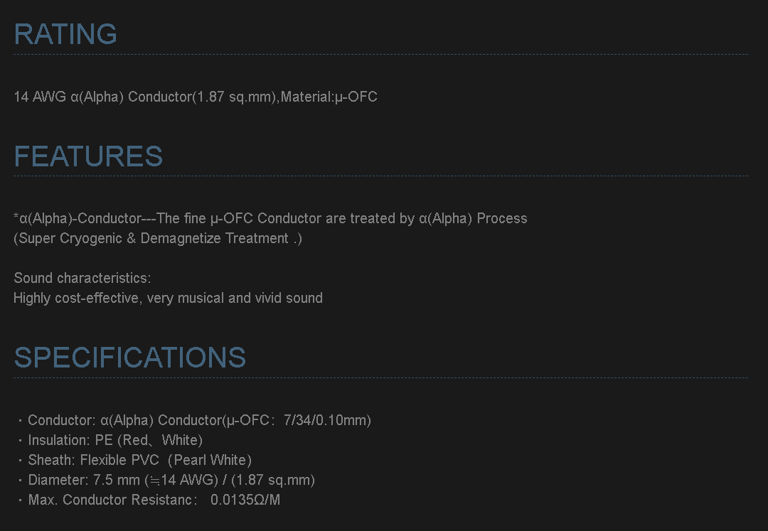Click the 'α(Alpha) Process' text in features
Image resolution: width=768 pixels, height=531 pixels.
[473, 218]
